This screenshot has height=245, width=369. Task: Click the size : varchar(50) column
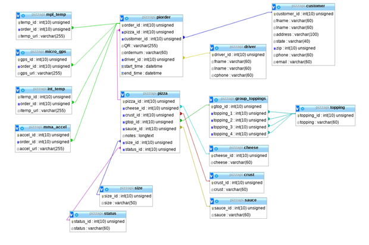[119, 203]
